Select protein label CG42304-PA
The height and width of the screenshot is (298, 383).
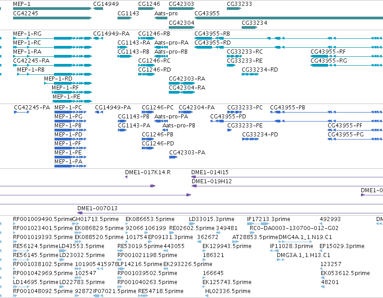coord(197,108)
